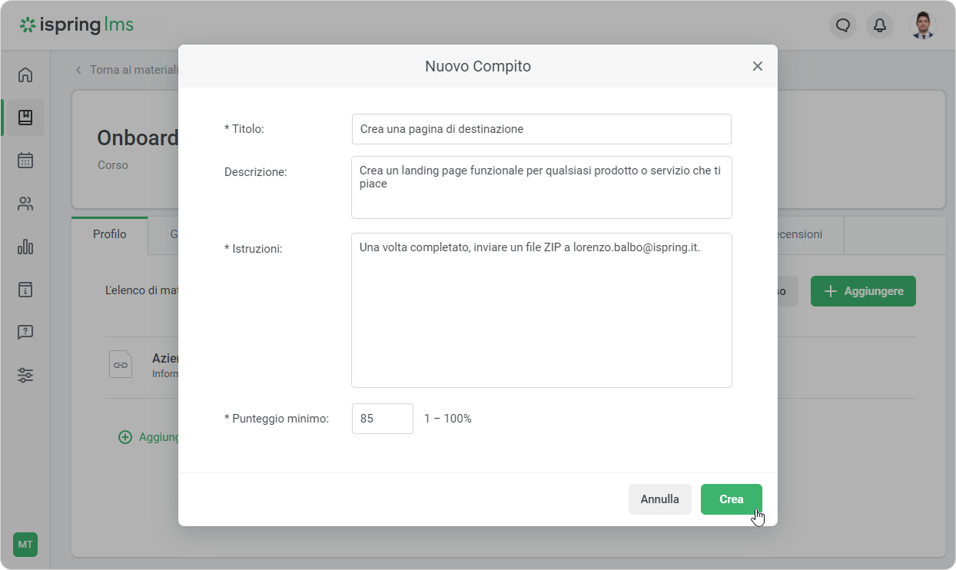The height and width of the screenshot is (570, 956).
Task: Click the Titolo input field
Action: [x=541, y=129]
